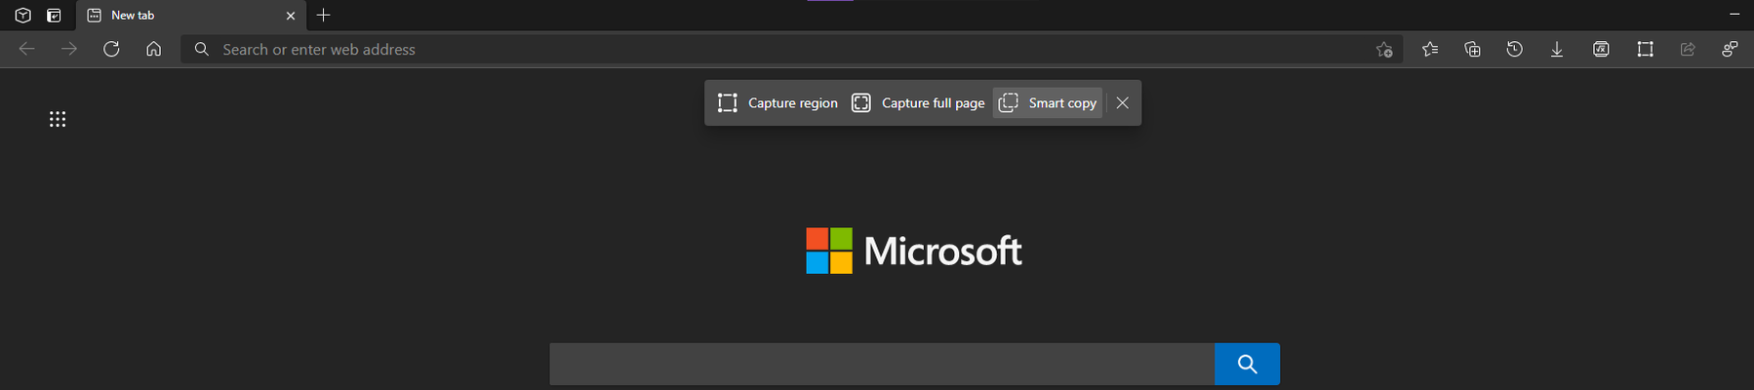
Task: Click the blue search magnifier button
Action: [x=1247, y=364]
